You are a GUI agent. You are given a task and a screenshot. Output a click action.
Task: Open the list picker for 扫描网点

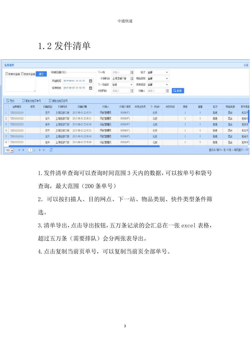[132, 79]
